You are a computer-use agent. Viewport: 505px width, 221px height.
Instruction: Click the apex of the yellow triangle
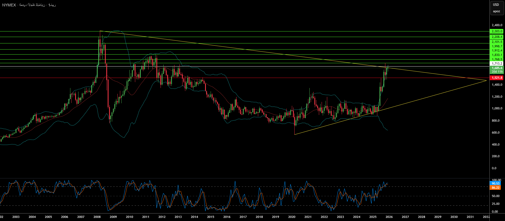pos(486,80)
